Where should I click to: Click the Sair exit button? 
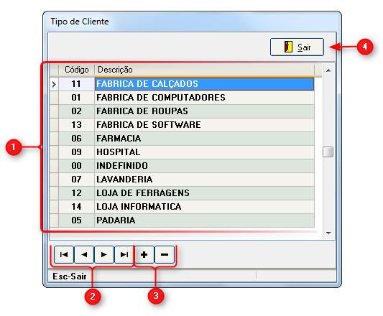(297, 47)
